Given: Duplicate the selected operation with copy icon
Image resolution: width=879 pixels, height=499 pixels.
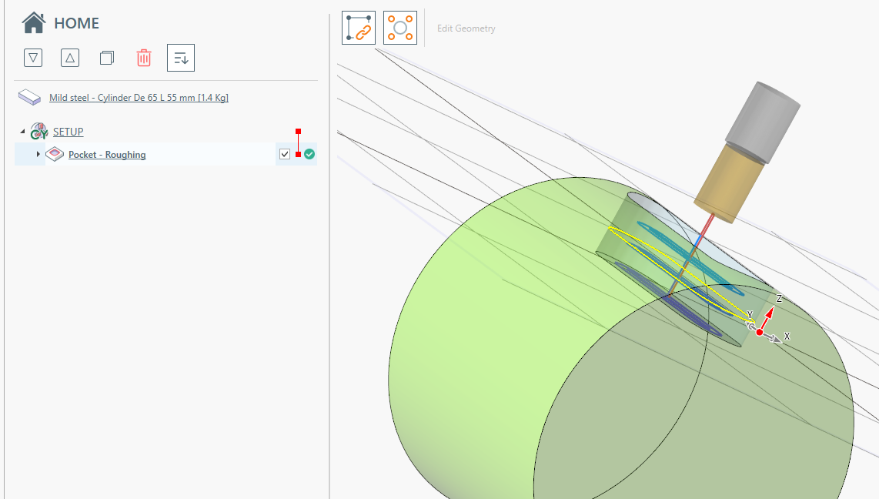Looking at the screenshot, I should click(x=107, y=58).
